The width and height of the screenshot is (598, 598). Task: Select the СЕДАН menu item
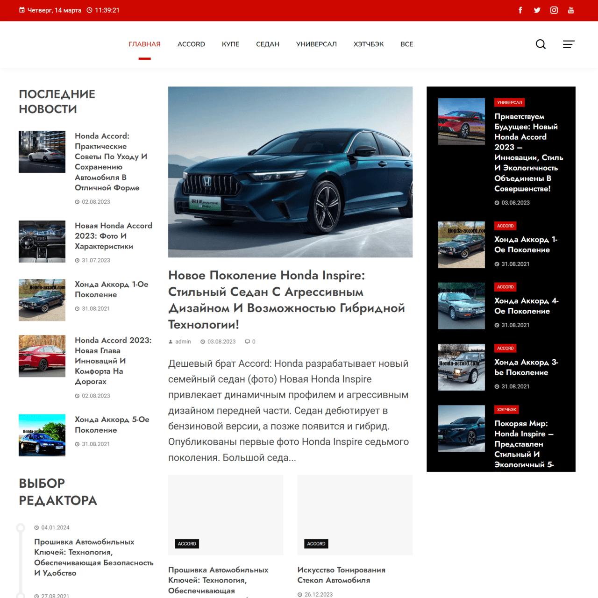point(268,44)
